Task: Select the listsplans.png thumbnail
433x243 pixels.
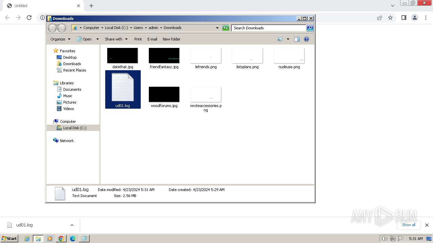Action: (x=247, y=56)
